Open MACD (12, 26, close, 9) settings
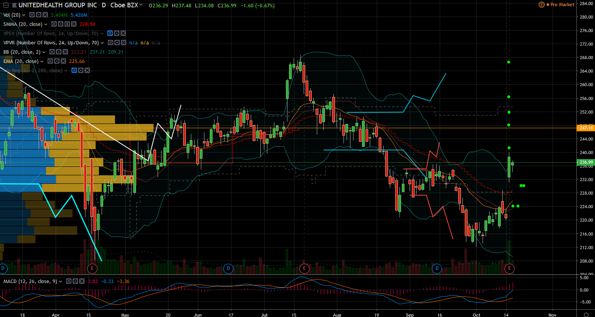This screenshot has width=595, height=317. (x=75, y=281)
